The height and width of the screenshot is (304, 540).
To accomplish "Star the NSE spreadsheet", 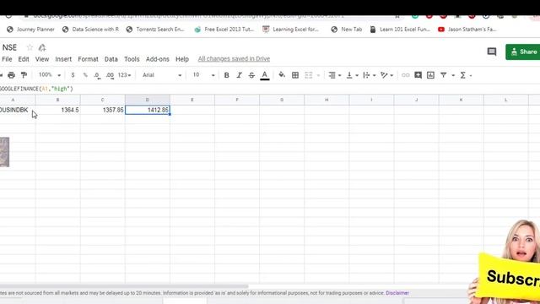I will pyautogui.click(x=30, y=47).
